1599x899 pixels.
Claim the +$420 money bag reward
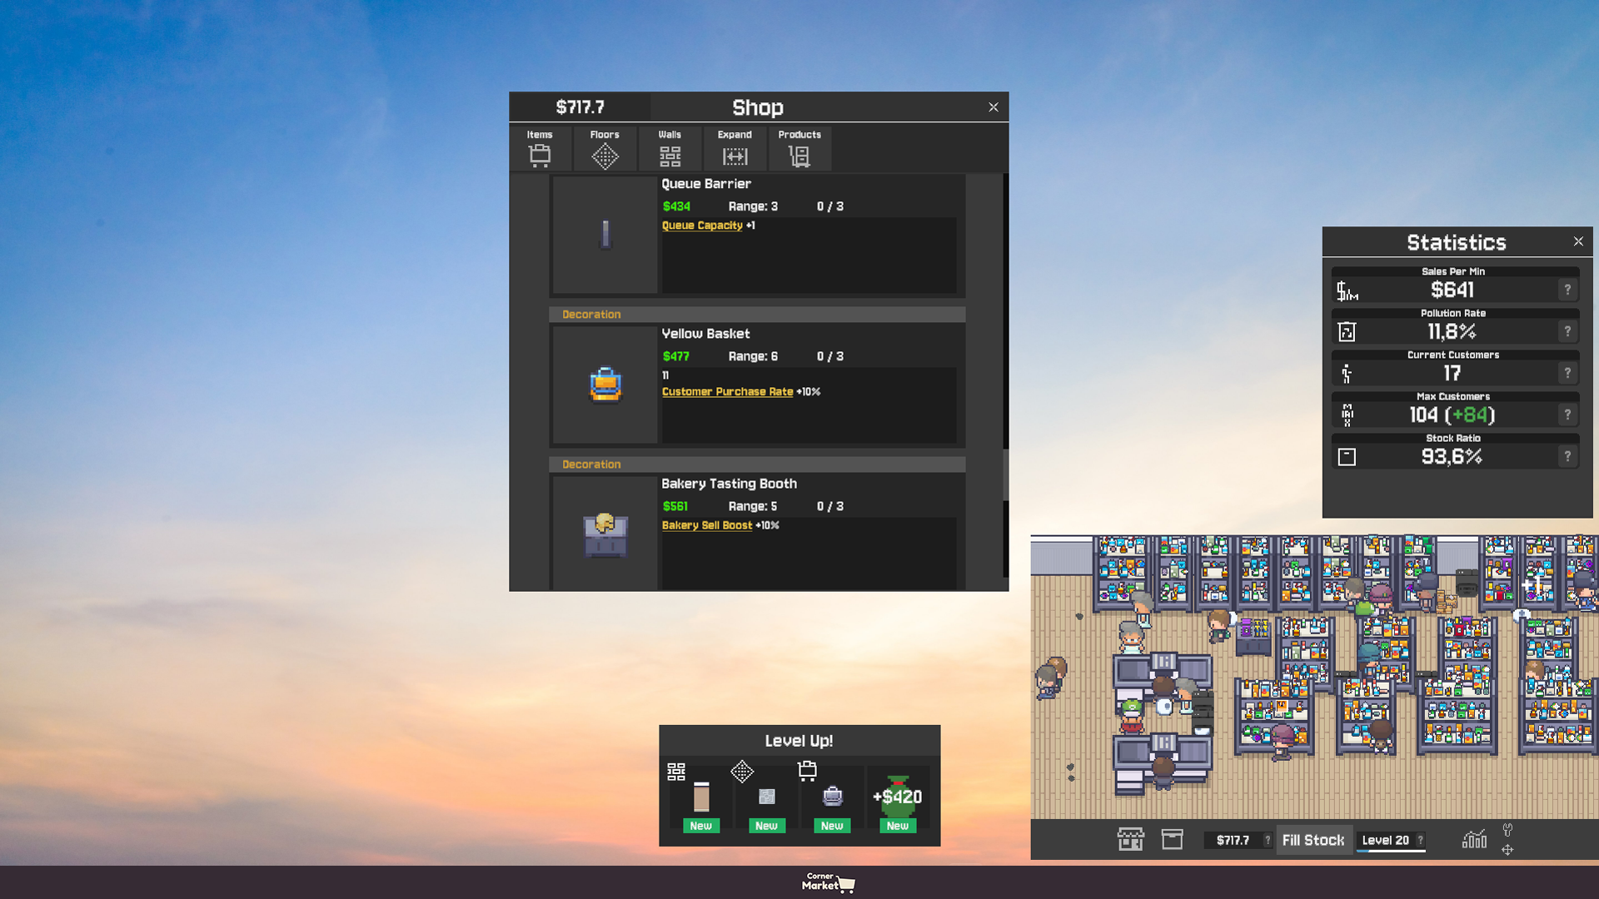(x=898, y=797)
